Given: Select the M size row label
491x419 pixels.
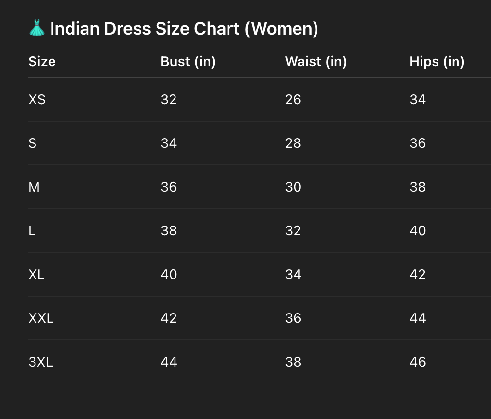Looking at the screenshot, I should click(x=34, y=187).
